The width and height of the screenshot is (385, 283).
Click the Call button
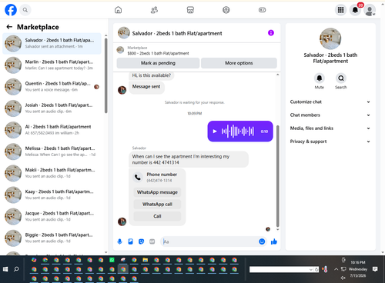click(x=157, y=216)
